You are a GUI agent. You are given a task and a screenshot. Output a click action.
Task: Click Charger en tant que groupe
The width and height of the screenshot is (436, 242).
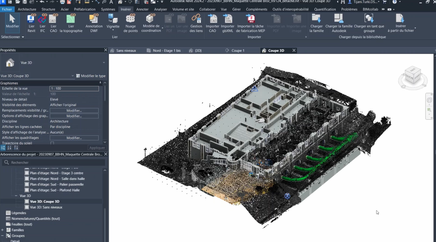click(x=369, y=23)
